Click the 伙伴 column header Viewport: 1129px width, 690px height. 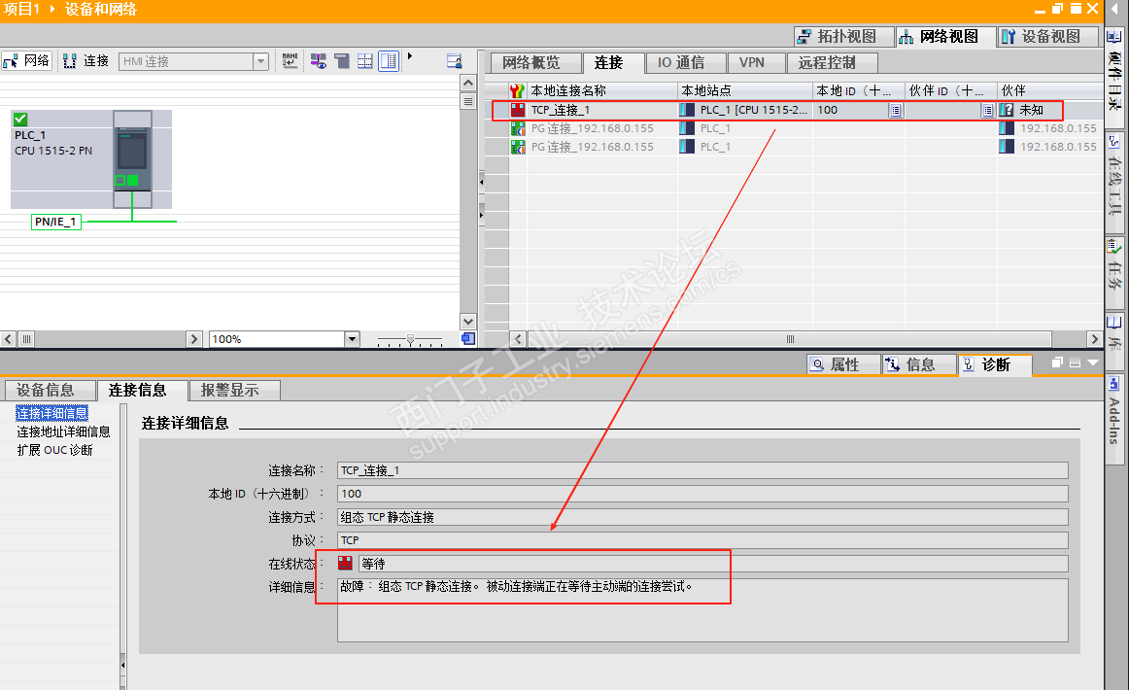pos(1049,90)
